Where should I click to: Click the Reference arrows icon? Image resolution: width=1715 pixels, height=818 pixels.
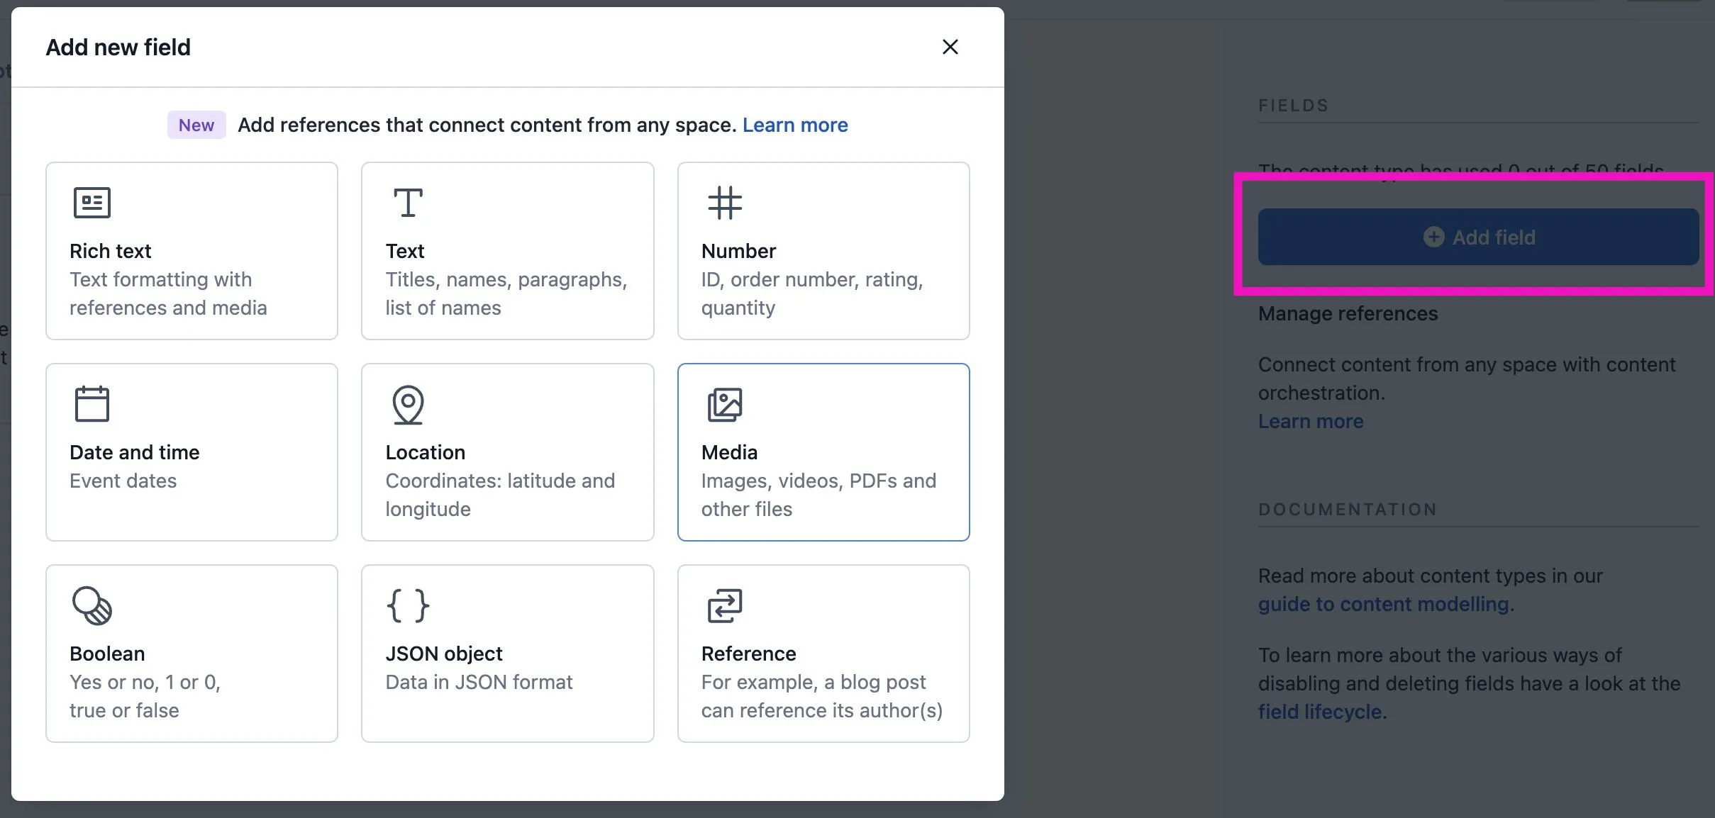(x=725, y=605)
